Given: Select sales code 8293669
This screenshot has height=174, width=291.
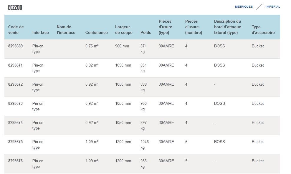Looking at the screenshot, I should point(15,46).
